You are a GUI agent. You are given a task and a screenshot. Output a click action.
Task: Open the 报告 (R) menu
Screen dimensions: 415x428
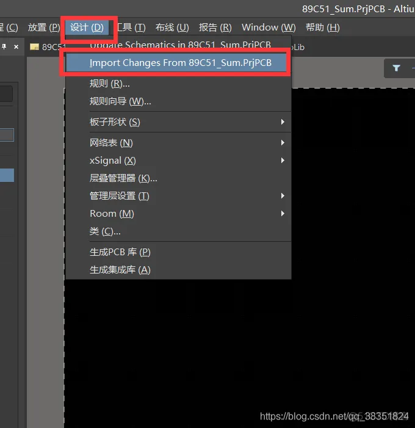point(215,27)
